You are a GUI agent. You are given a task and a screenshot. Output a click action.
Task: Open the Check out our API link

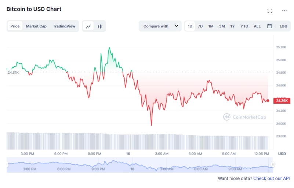271,178
